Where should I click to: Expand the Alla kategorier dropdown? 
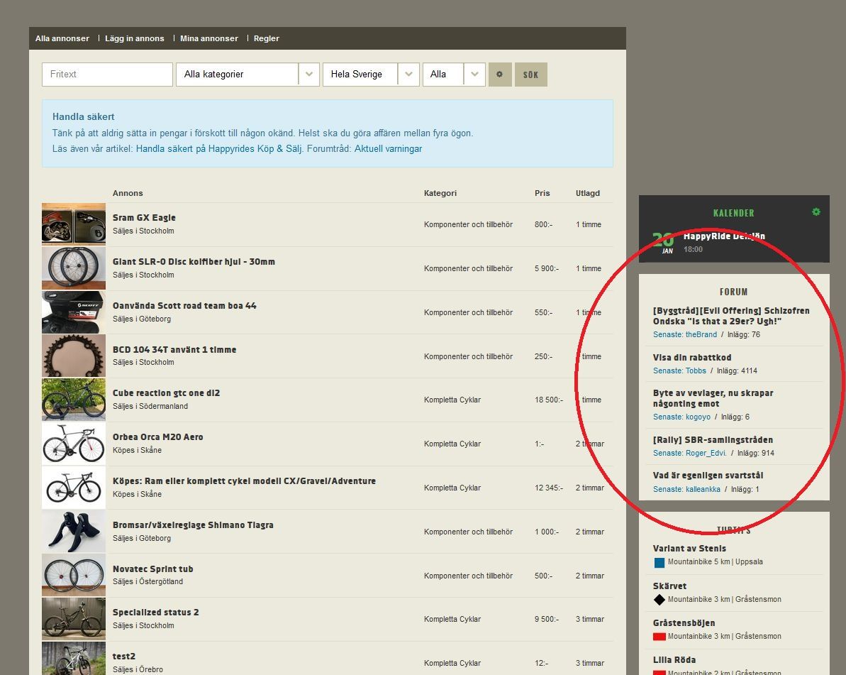coord(247,75)
